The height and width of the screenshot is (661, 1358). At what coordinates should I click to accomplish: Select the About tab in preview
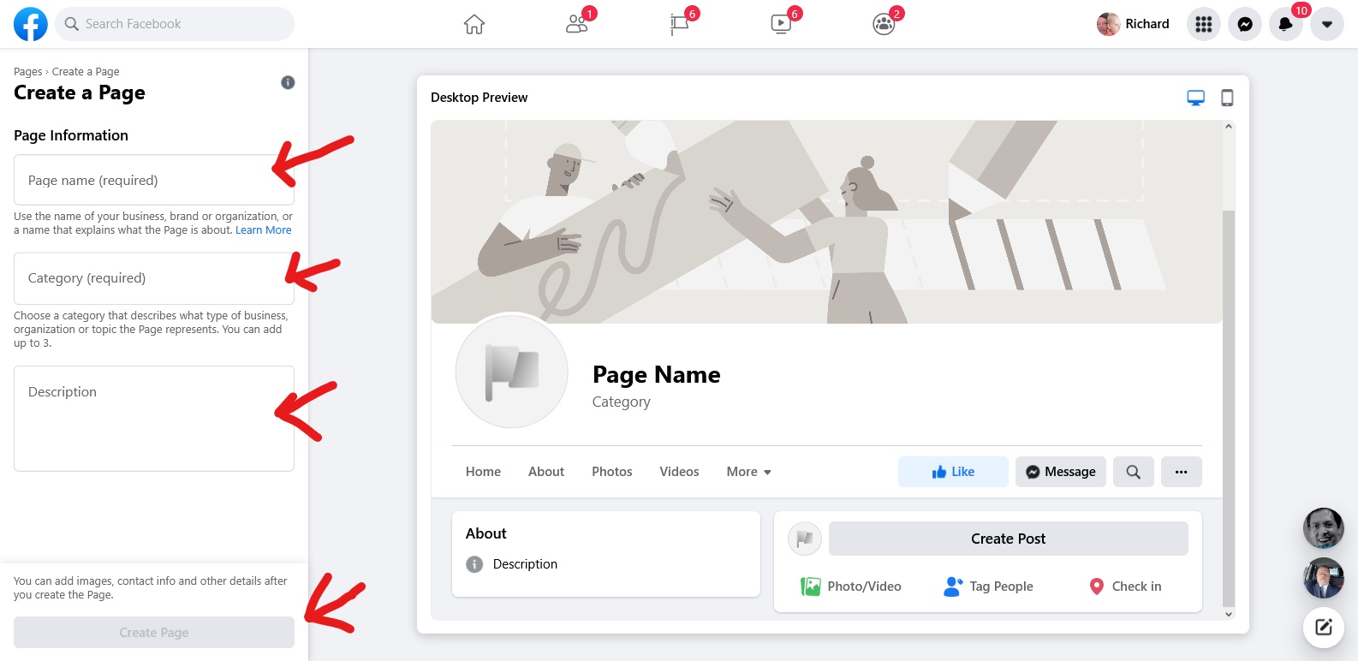(x=546, y=472)
